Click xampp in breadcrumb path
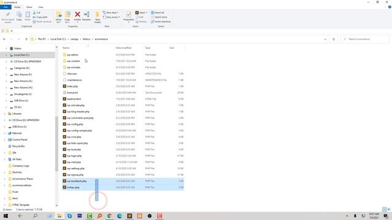Image resolution: width=392 pixels, height=220 pixels. pos(74,39)
